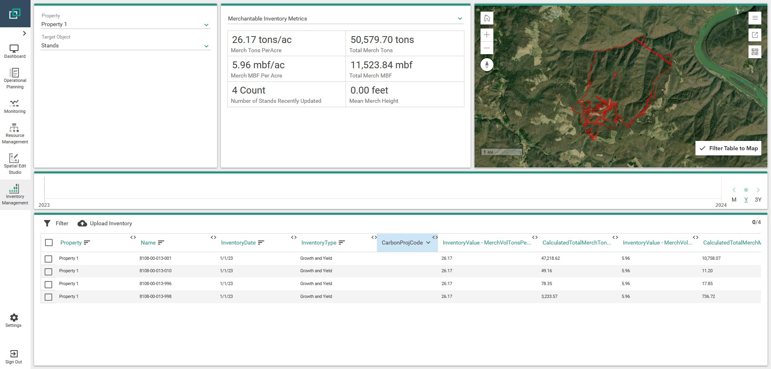The image size is (771, 369).
Task: Click the map home extent icon
Action: [487, 18]
